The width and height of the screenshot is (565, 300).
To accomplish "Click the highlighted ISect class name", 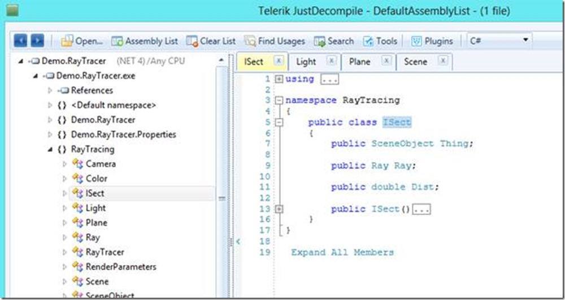I will [x=397, y=122].
